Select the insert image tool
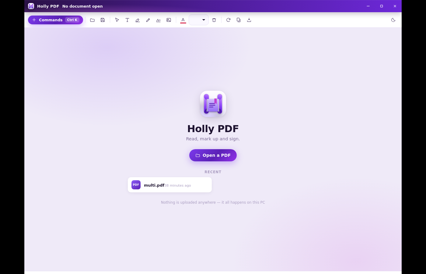 click(x=169, y=20)
